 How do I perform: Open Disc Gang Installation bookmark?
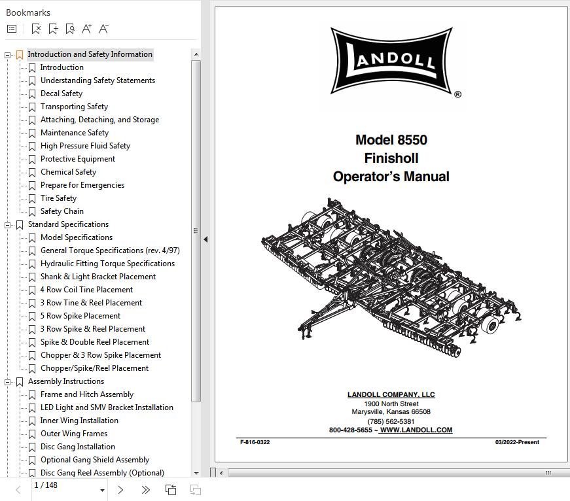click(77, 447)
